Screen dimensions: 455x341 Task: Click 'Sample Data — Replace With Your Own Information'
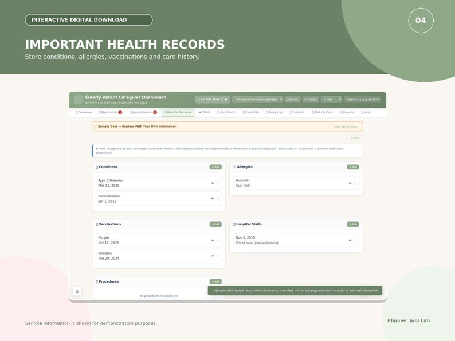click(138, 126)
